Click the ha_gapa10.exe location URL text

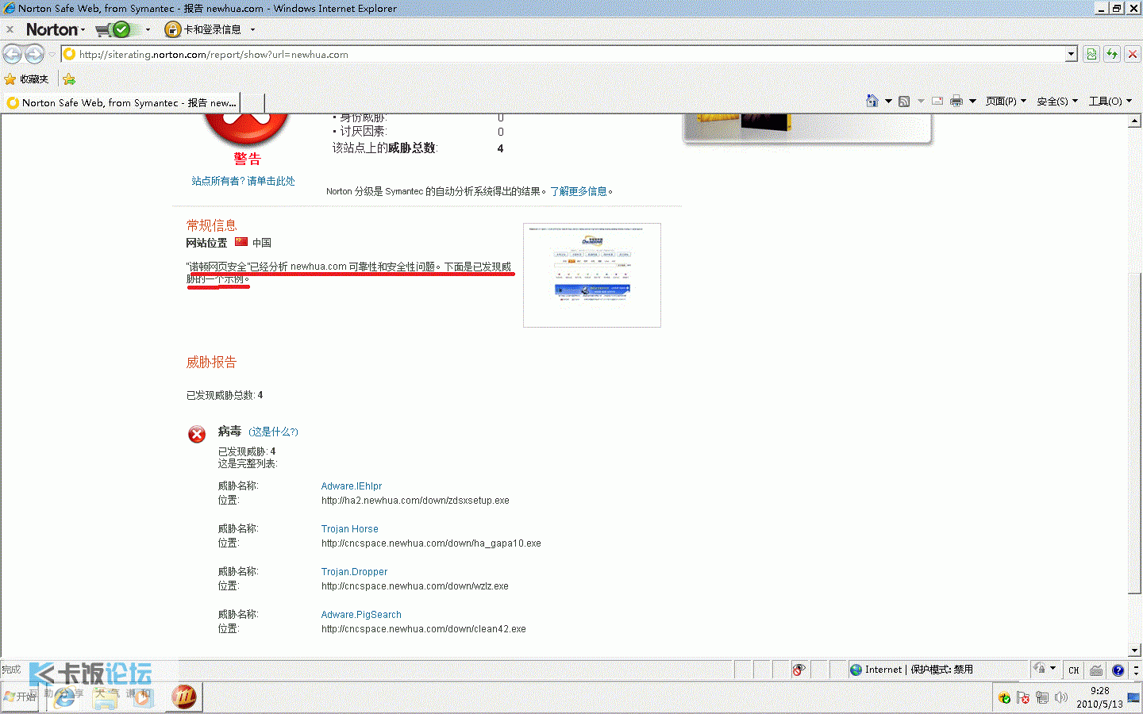point(431,543)
